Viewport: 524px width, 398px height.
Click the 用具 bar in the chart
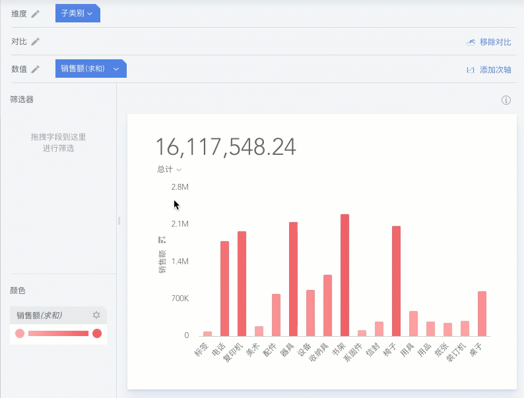413,324
